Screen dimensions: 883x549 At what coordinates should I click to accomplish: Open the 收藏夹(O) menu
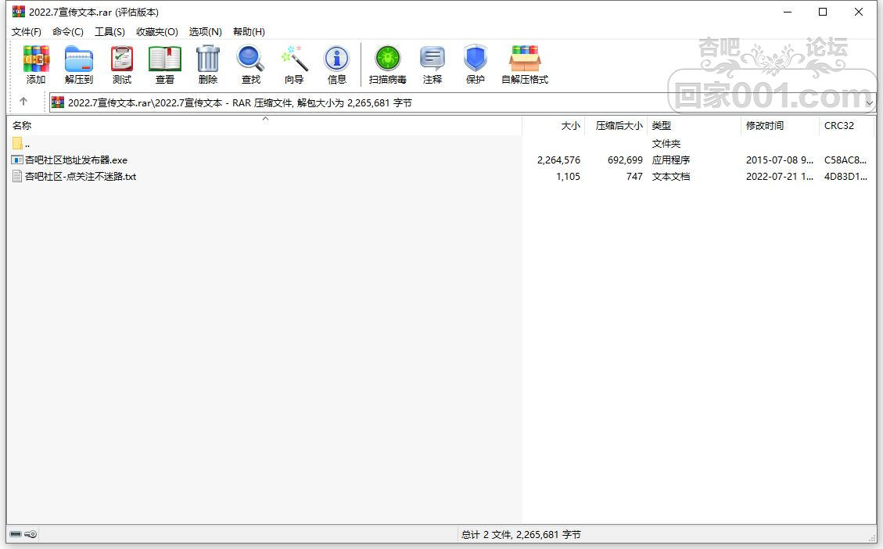pos(157,31)
